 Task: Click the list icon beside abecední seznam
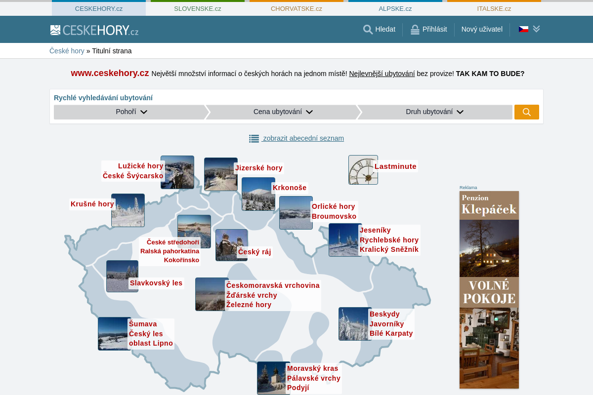(254, 139)
